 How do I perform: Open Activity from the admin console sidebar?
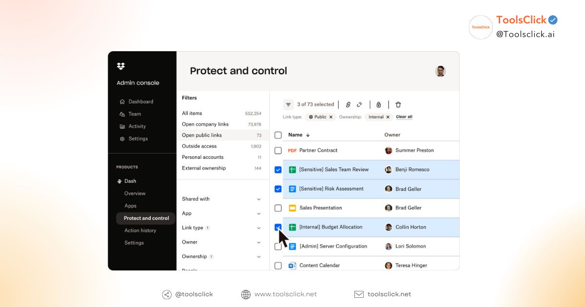(136, 126)
